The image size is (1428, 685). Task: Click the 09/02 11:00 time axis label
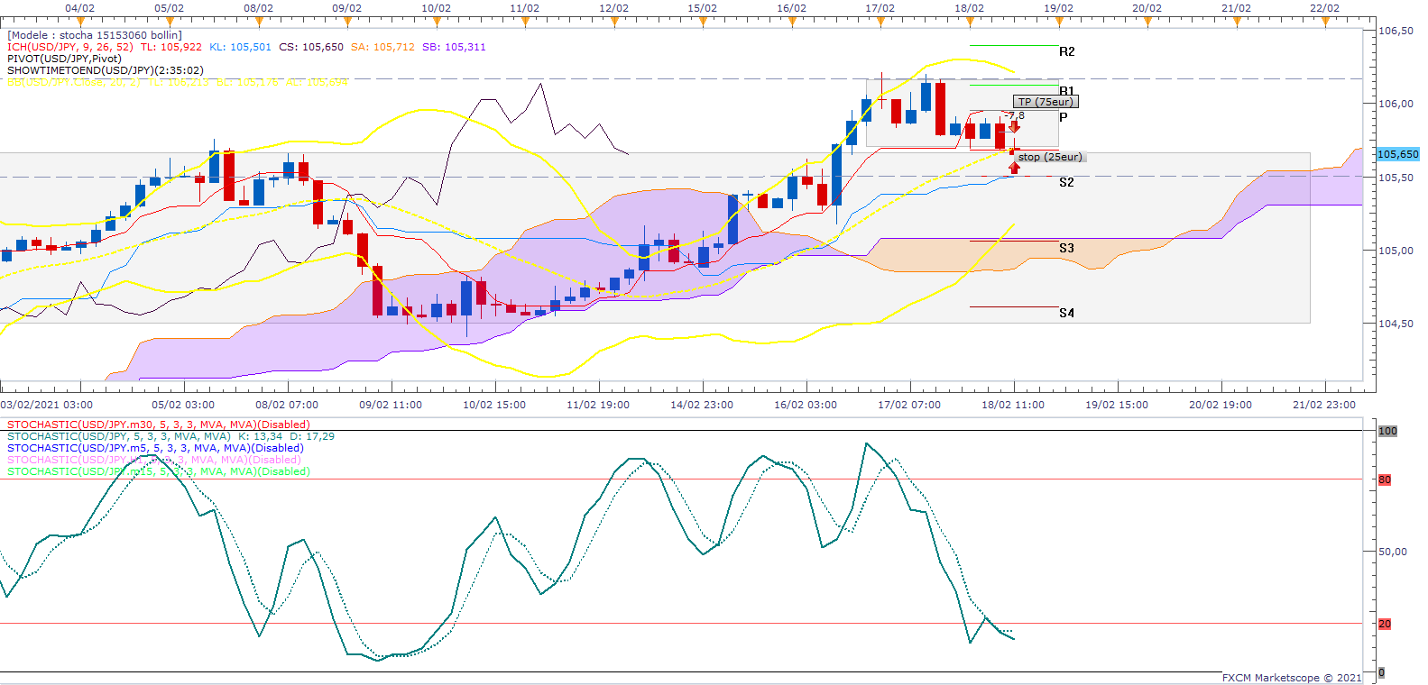pos(391,405)
